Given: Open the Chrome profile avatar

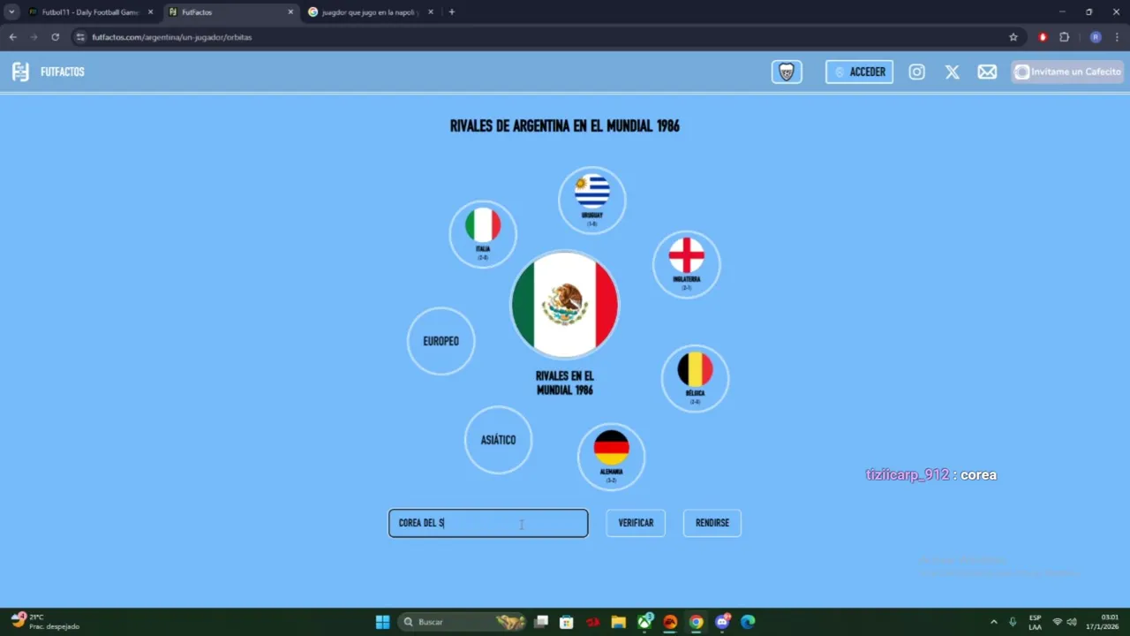Looking at the screenshot, I should click(1096, 37).
